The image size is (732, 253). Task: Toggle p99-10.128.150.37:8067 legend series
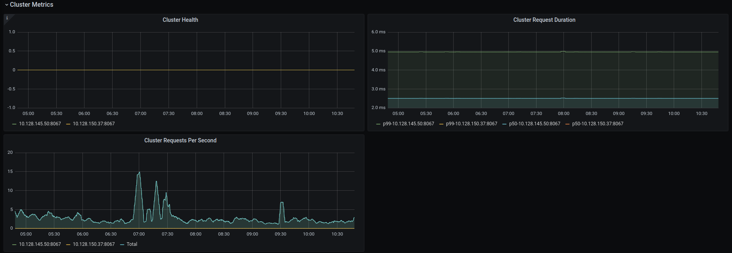tap(471, 124)
